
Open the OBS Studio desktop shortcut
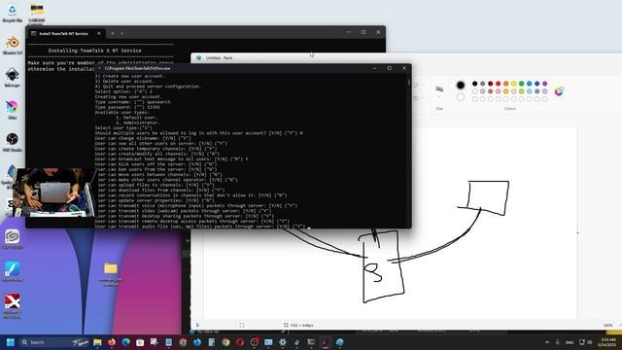coord(12,142)
